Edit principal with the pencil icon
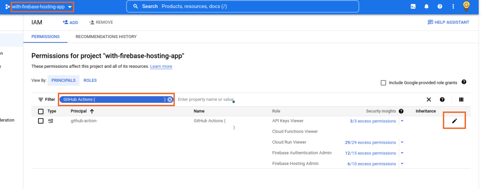Viewport: 482px width, 189px height. pyautogui.click(x=454, y=121)
